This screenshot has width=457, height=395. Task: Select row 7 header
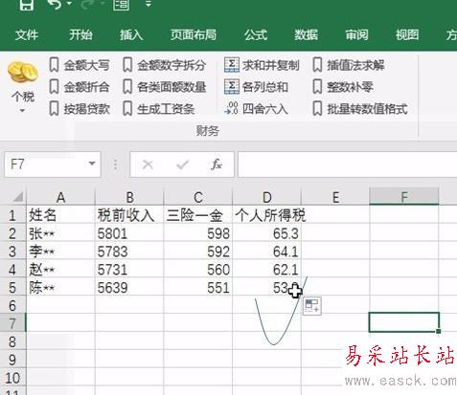(12, 323)
